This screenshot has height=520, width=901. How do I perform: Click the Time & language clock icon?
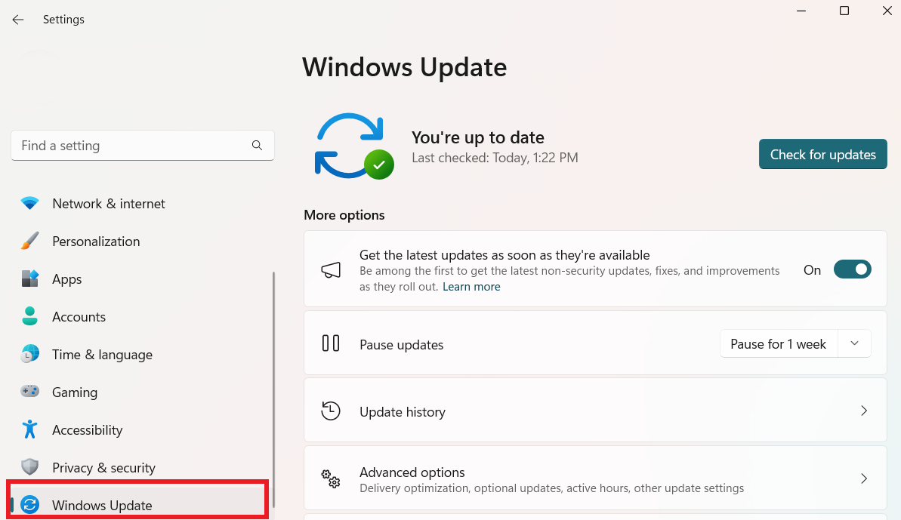click(x=29, y=354)
